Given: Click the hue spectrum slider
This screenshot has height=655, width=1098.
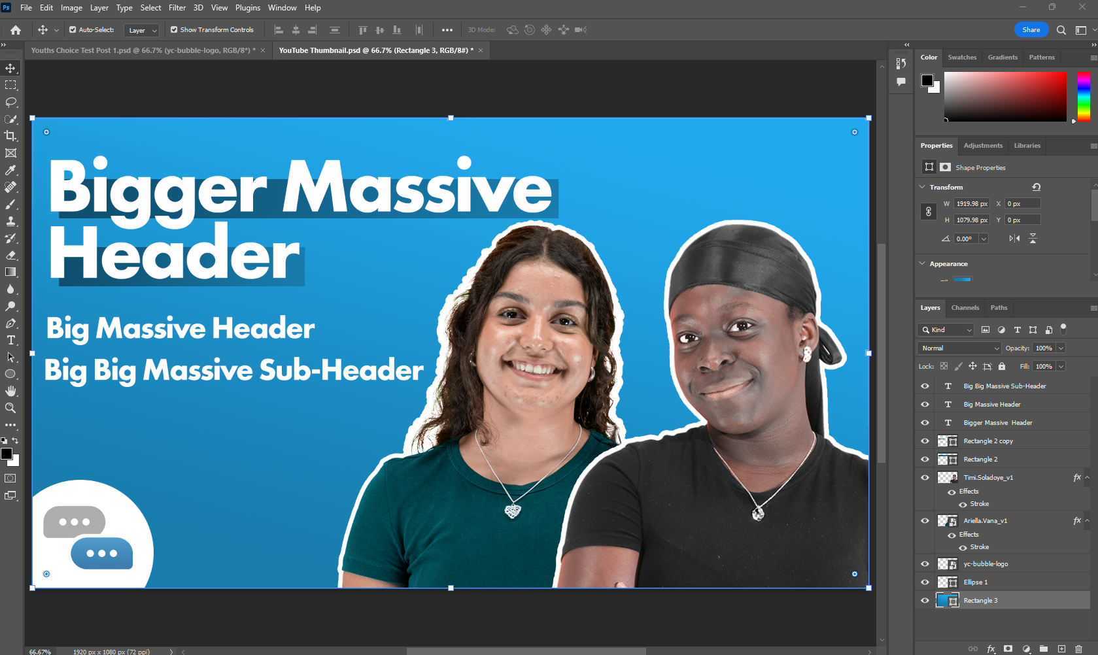Looking at the screenshot, I should click(1084, 97).
